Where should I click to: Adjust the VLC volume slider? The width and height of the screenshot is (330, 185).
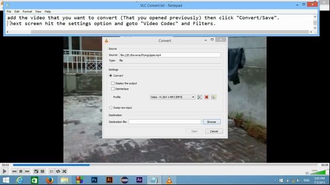point(319,173)
